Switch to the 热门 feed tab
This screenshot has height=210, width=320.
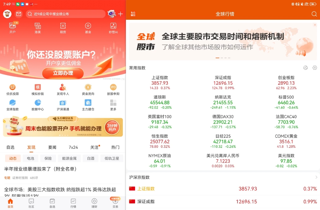tap(115, 147)
